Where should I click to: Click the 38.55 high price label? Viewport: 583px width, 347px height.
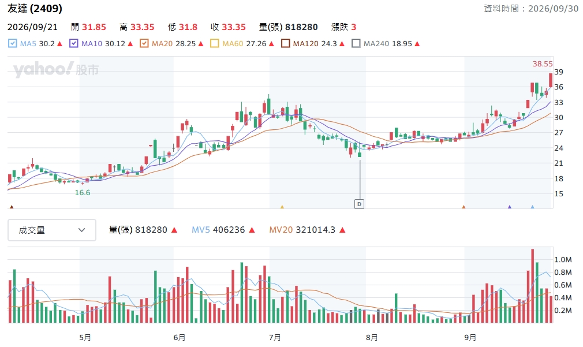(543, 64)
